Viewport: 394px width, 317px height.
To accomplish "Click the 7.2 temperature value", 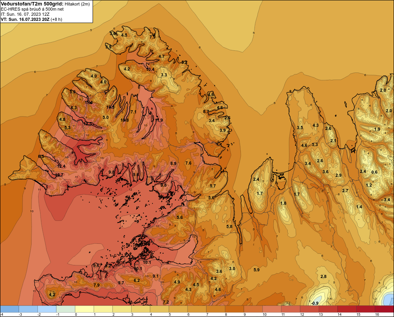I will (166, 302).
